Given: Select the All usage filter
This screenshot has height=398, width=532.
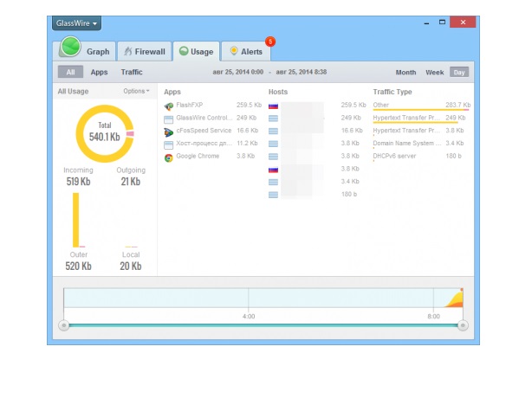Looking at the screenshot, I should pos(70,72).
